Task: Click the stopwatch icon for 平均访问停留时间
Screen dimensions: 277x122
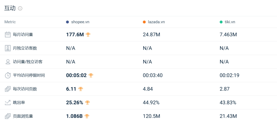Action: (x=8, y=75)
